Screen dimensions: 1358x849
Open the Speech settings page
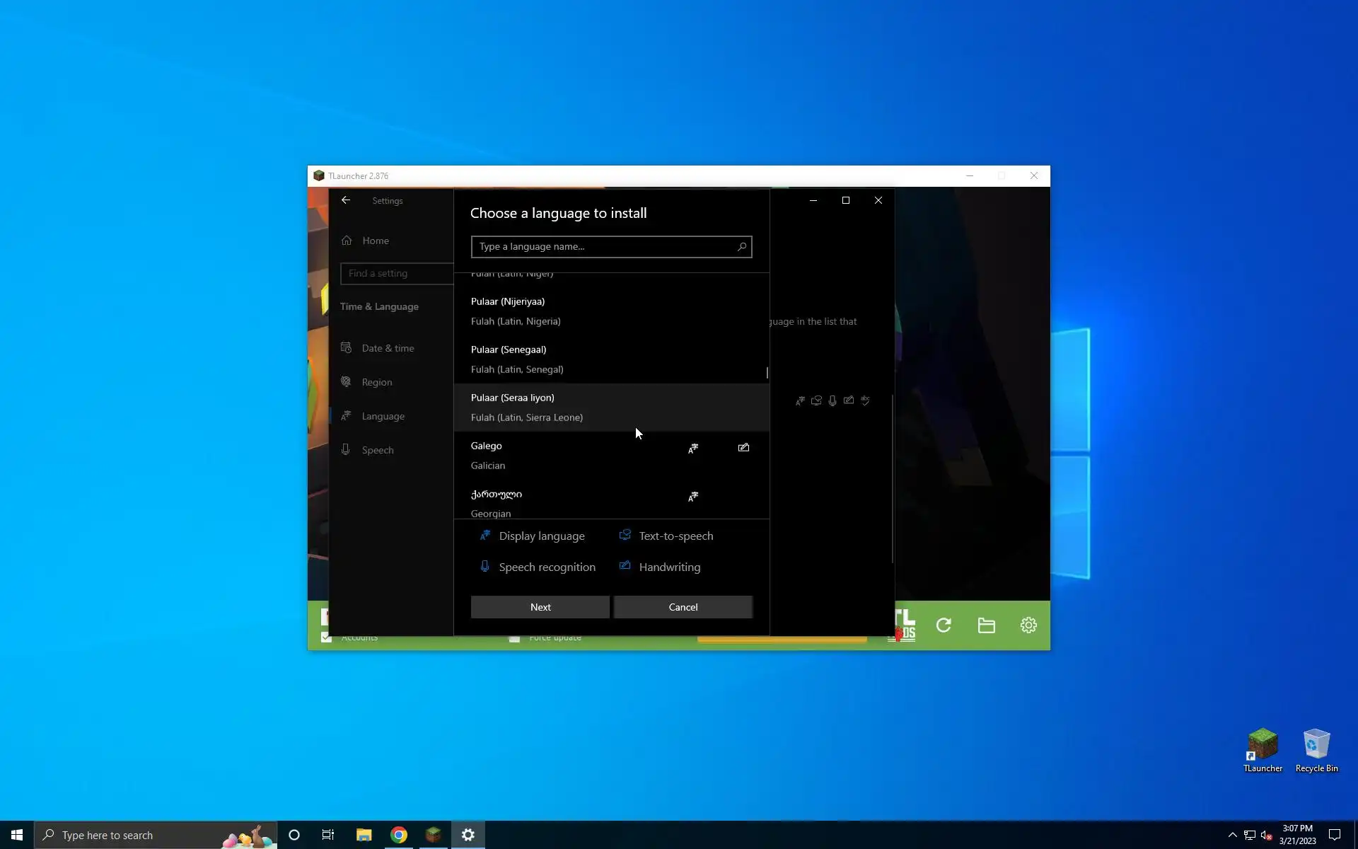(x=377, y=450)
